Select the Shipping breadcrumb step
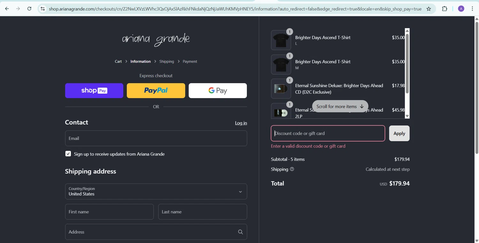The image size is (479, 243). (x=167, y=61)
